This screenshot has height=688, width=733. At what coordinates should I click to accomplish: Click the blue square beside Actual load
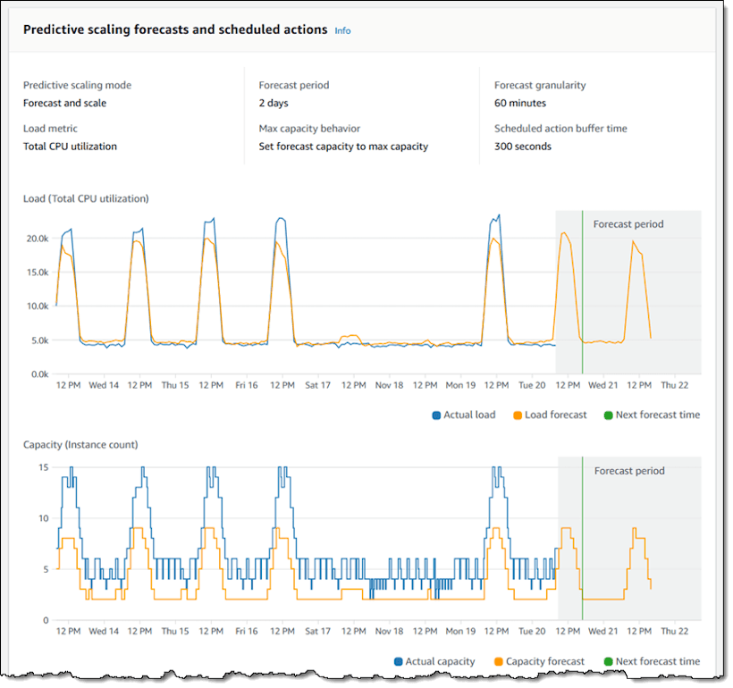pyautogui.click(x=437, y=415)
